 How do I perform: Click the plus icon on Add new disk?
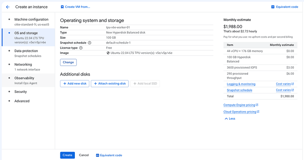[65, 83]
